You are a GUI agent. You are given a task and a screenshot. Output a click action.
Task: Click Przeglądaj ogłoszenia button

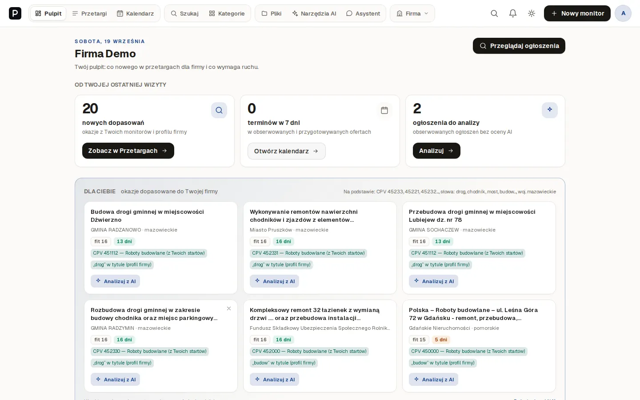click(519, 46)
